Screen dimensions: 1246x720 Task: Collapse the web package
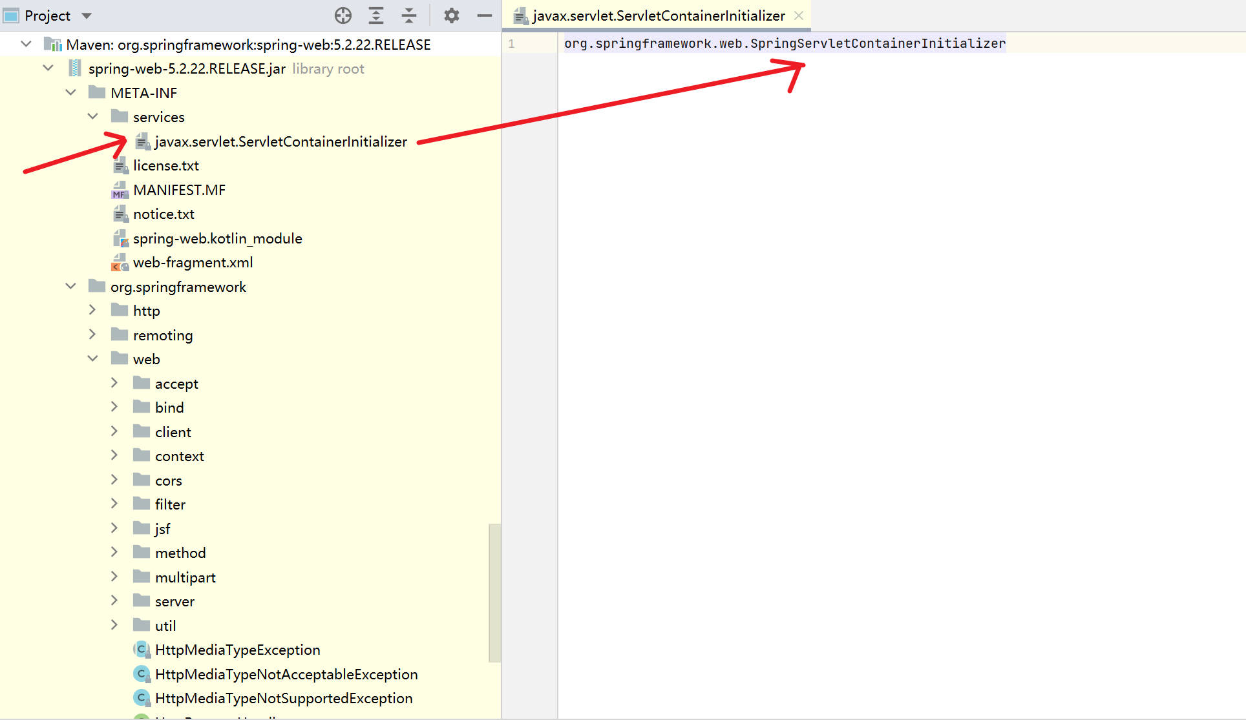click(93, 358)
